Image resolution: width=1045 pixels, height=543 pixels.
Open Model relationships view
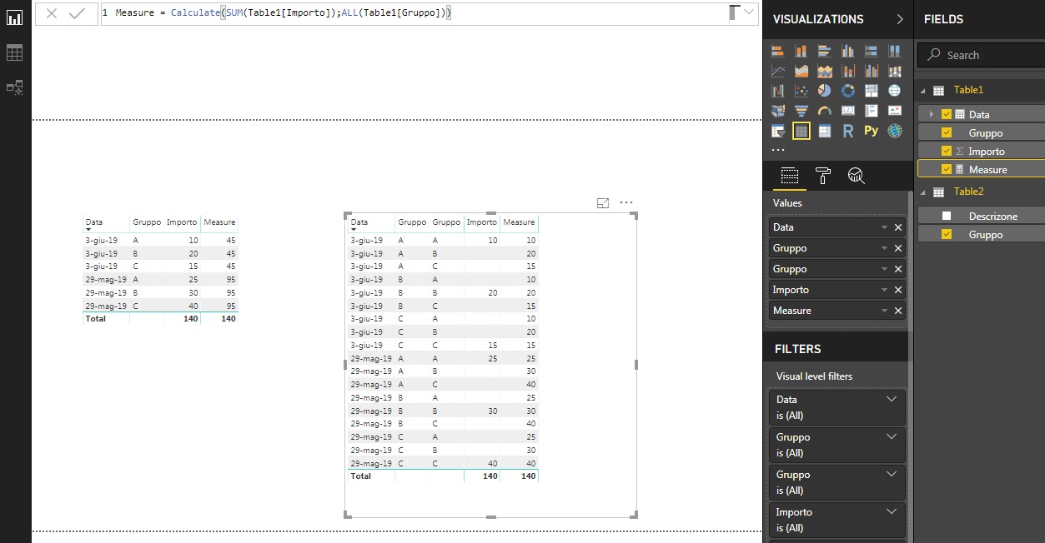(x=14, y=87)
